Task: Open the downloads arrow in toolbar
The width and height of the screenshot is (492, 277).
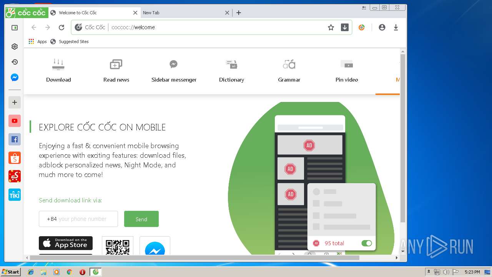Action: pos(396,27)
